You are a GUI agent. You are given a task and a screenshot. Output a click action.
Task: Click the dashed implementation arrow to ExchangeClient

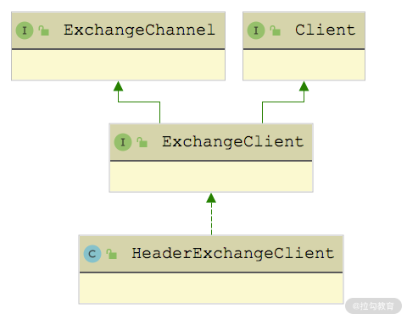coord(211,213)
